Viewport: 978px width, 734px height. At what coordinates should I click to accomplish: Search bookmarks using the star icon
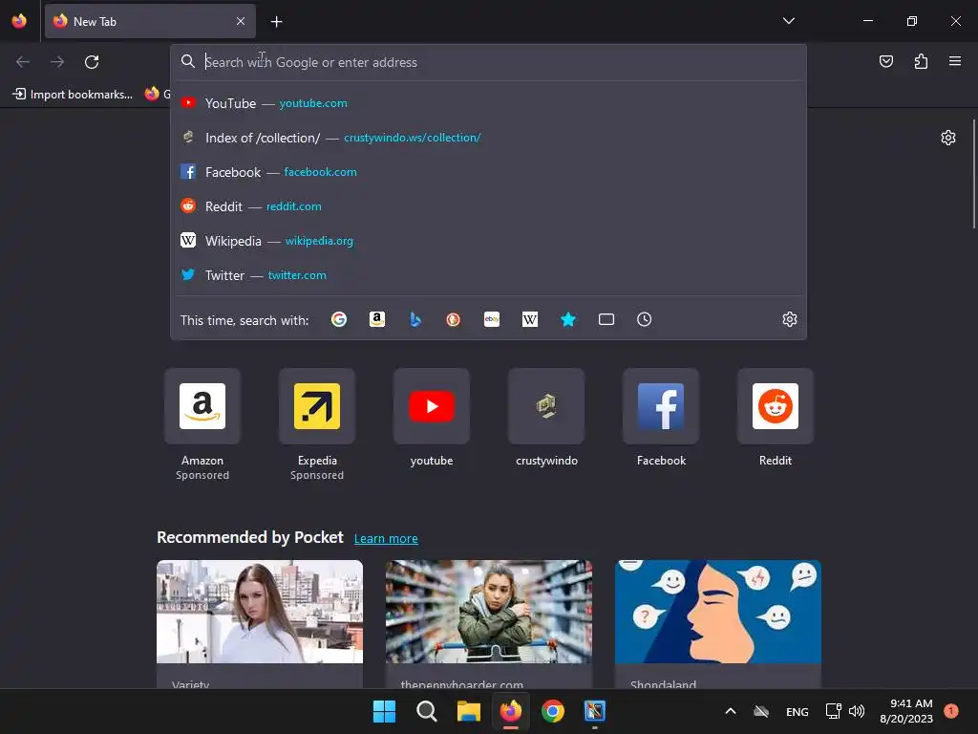pyautogui.click(x=568, y=319)
